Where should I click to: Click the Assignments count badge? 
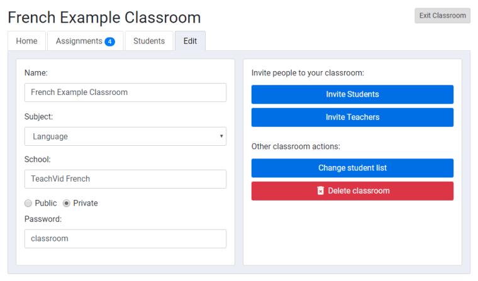click(x=109, y=41)
